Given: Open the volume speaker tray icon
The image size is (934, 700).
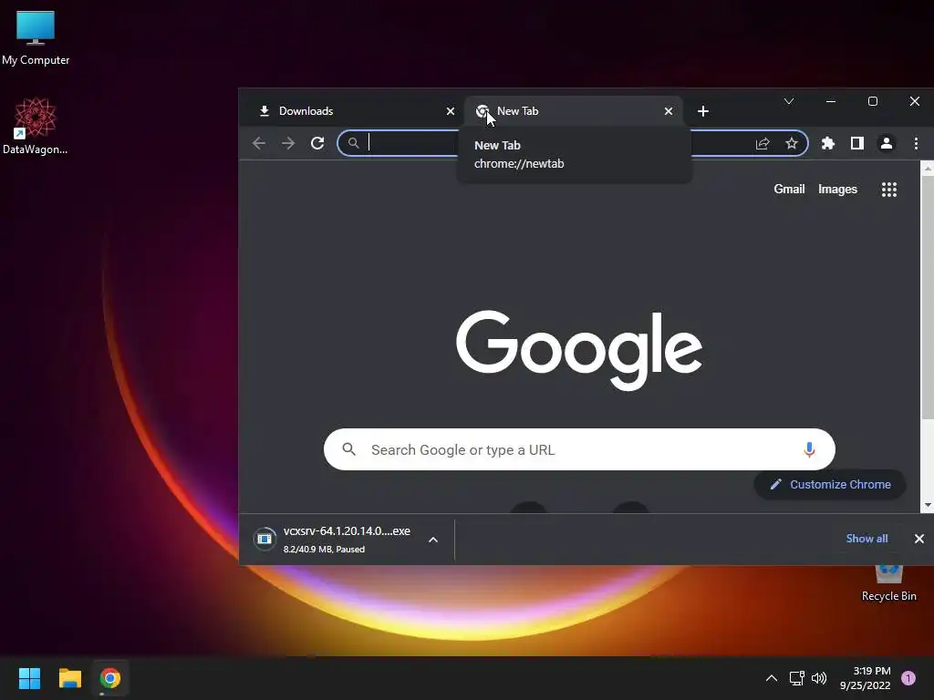Looking at the screenshot, I should (819, 678).
